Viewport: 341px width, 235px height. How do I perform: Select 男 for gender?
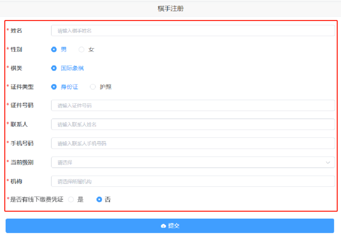(54, 50)
